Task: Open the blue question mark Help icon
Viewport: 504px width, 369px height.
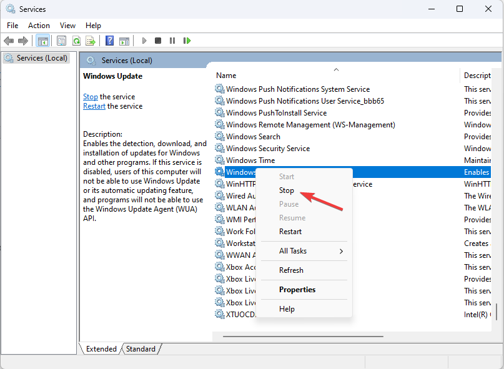Action: coord(110,41)
